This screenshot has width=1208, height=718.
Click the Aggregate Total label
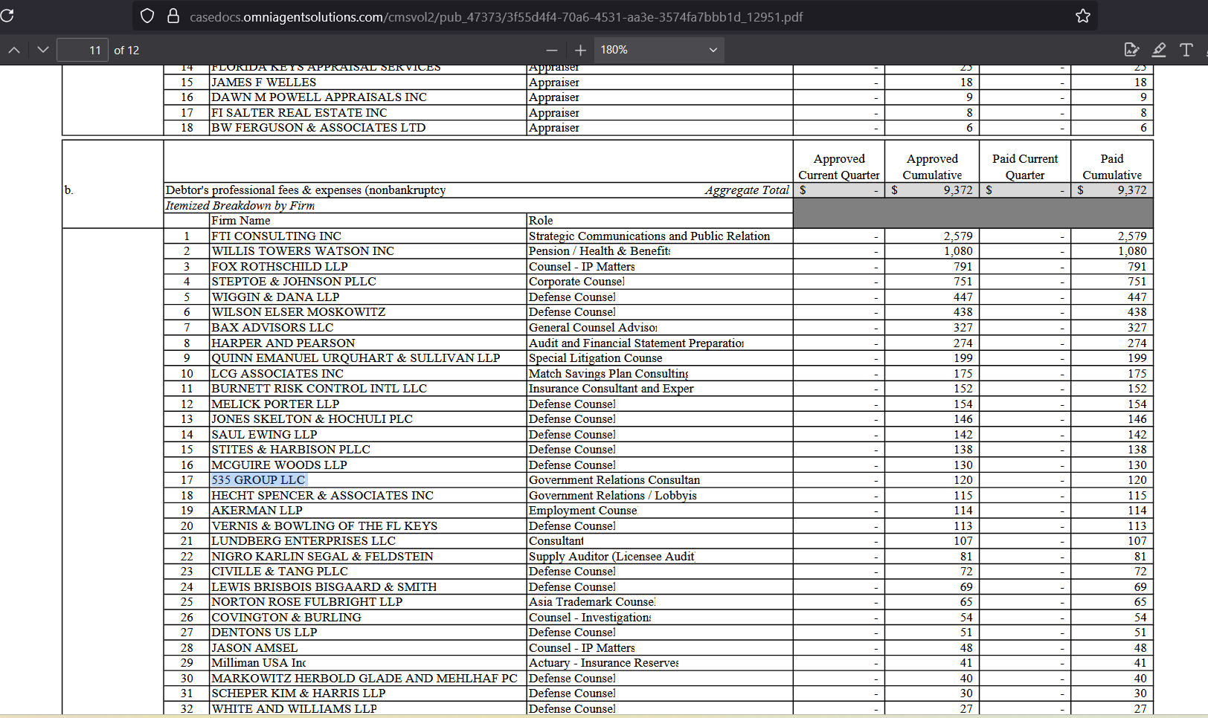coord(746,190)
